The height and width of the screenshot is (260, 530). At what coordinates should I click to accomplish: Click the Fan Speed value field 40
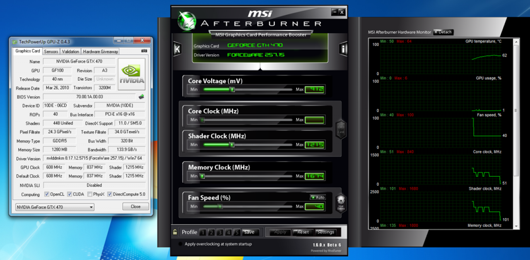point(315,206)
